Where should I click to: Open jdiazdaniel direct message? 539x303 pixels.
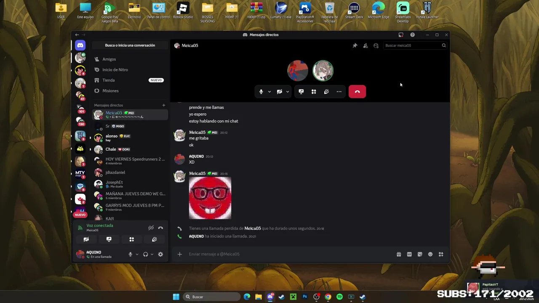[130, 173]
